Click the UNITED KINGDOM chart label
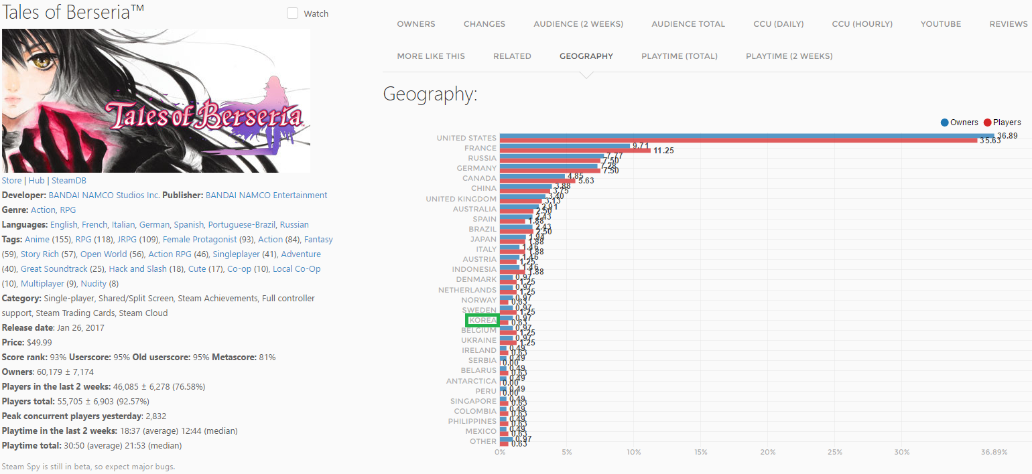This screenshot has width=1032, height=474. (x=462, y=200)
